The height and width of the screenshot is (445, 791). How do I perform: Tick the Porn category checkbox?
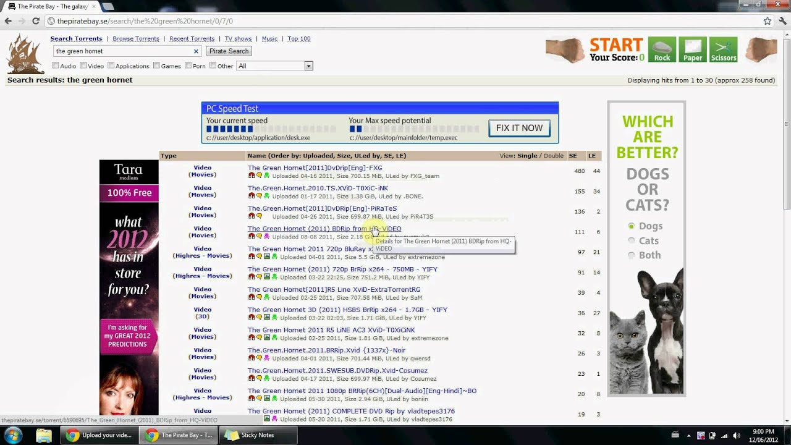(188, 66)
